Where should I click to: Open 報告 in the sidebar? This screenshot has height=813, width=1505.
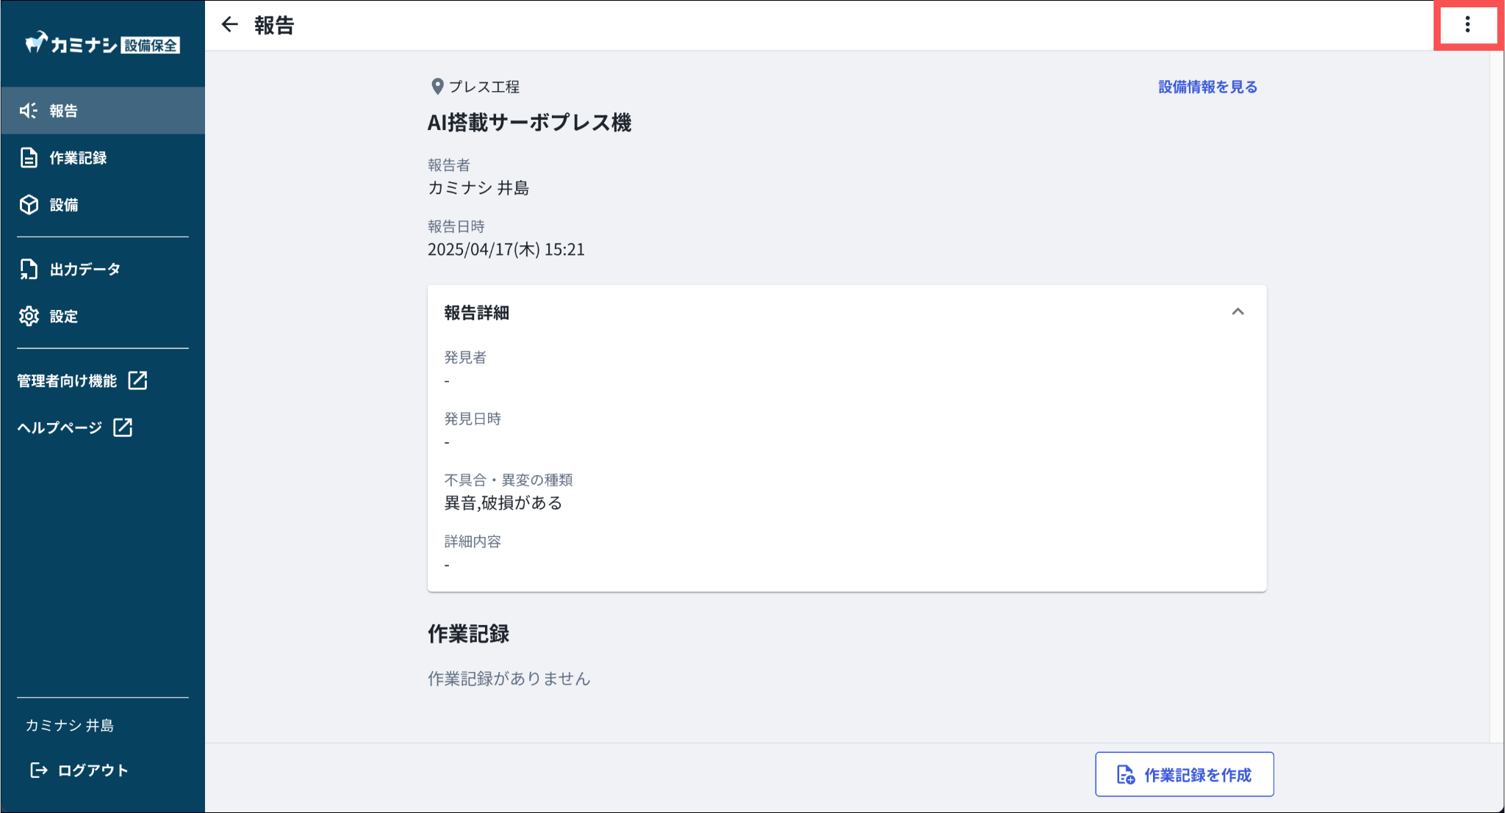[103, 111]
